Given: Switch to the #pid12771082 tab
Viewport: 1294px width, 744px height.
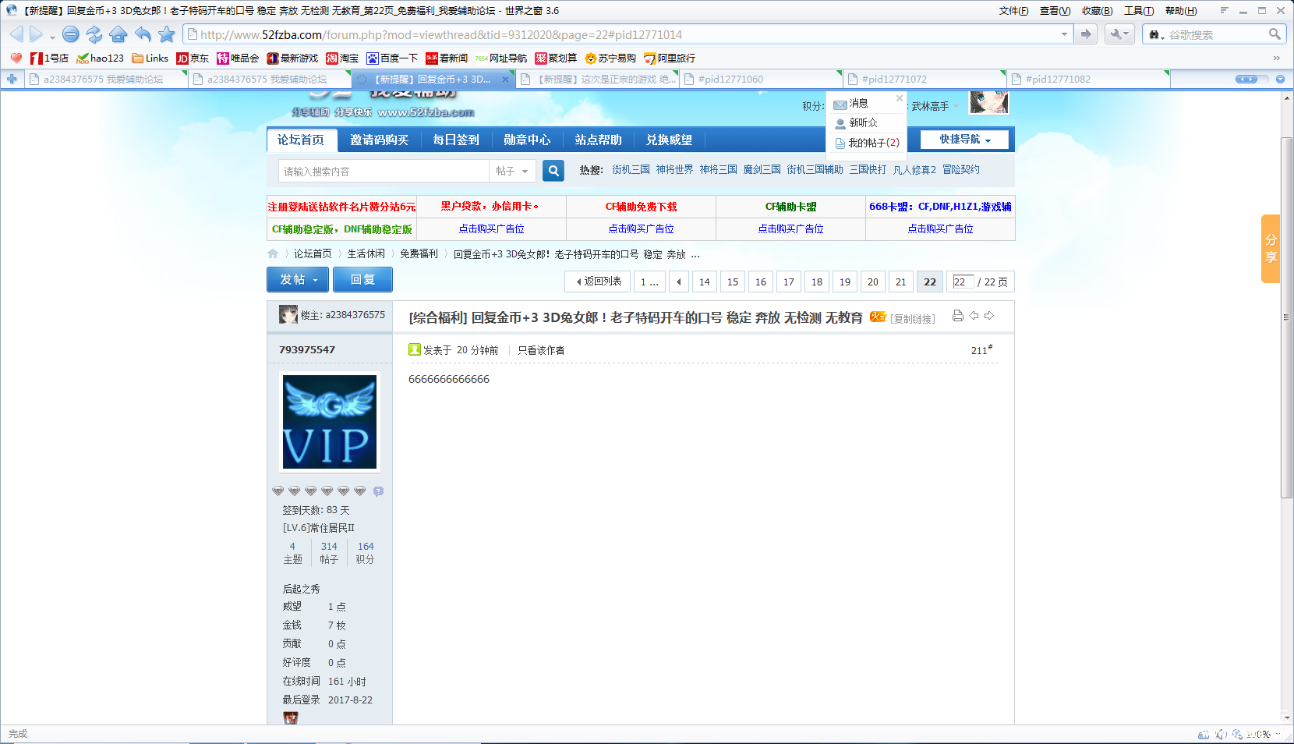Looking at the screenshot, I should pos(1088,79).
